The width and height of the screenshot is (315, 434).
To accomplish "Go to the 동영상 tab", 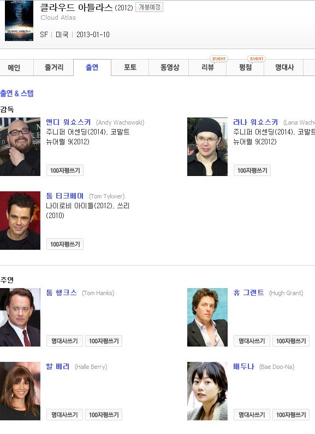I will (x=169, y=67).
